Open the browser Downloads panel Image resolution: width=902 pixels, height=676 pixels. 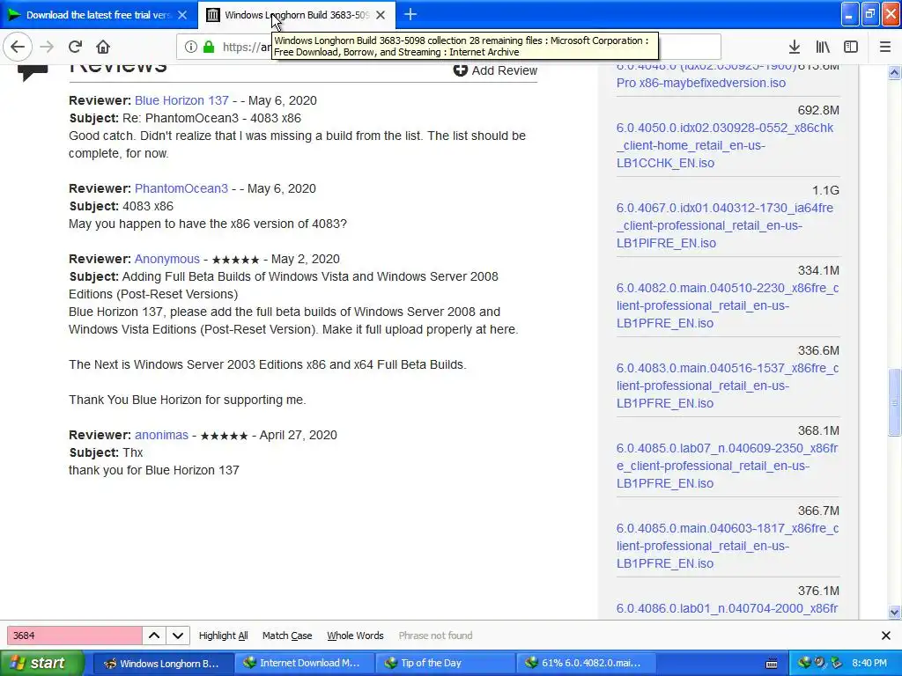[795, 48]
